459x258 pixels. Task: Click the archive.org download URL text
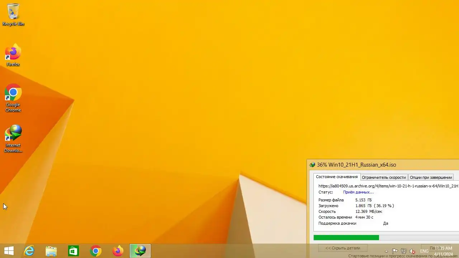point(388,186)
